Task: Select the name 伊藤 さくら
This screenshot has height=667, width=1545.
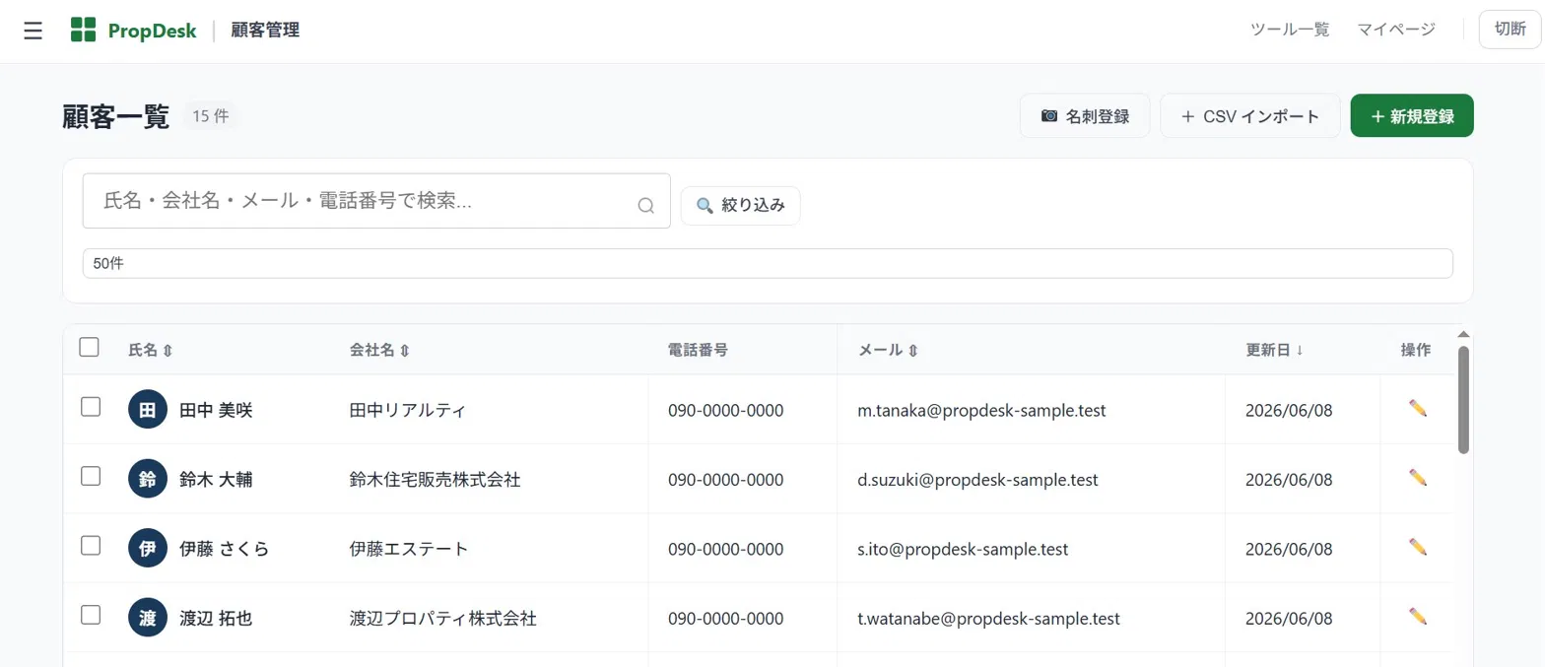Action: pyautogui.click(x=224, y=549)
